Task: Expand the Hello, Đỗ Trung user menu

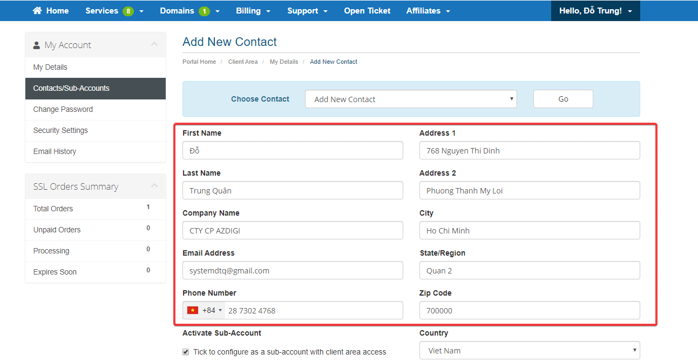Action: pyautogui.click(x=595, y=11)
